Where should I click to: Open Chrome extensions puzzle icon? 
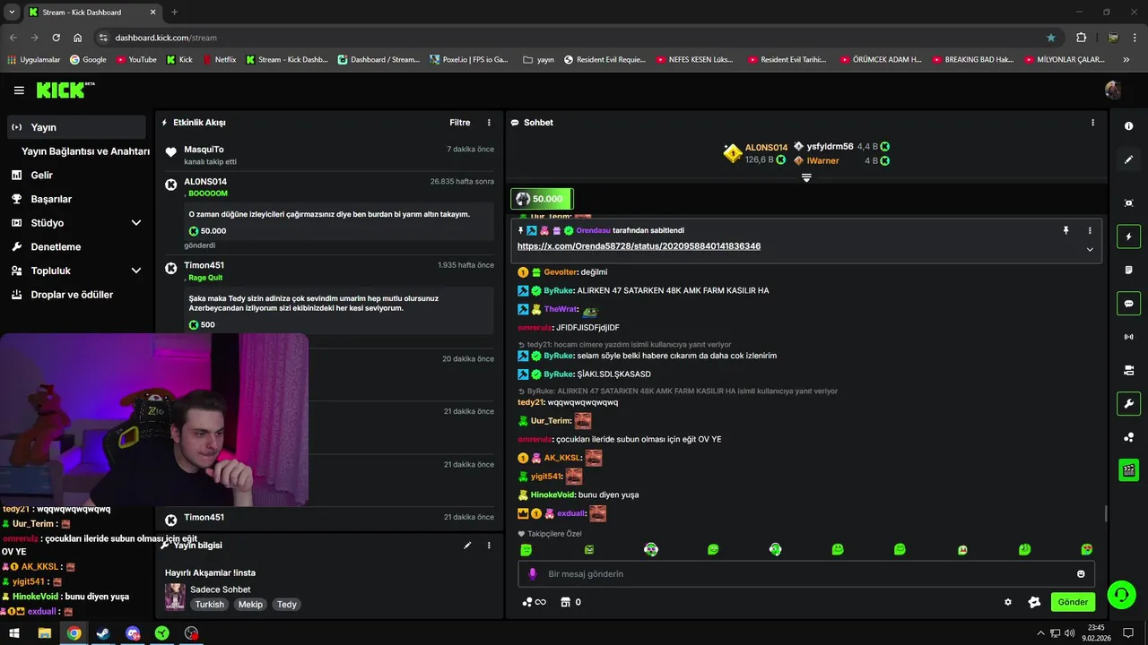click(1081, 38)
